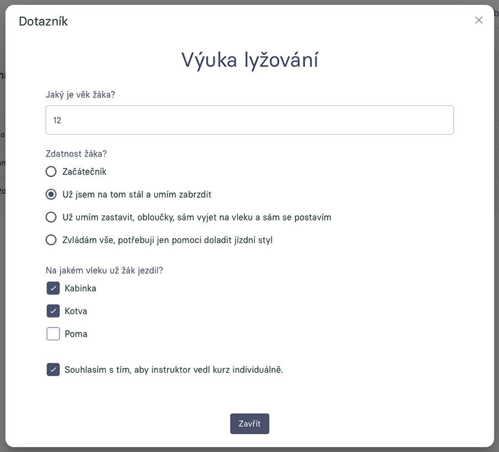Select radio 'Už jsem na tom stál a umím zabrzdit'
The height and width of the screenshot is (452, 499).
click(x=51, y=194)
